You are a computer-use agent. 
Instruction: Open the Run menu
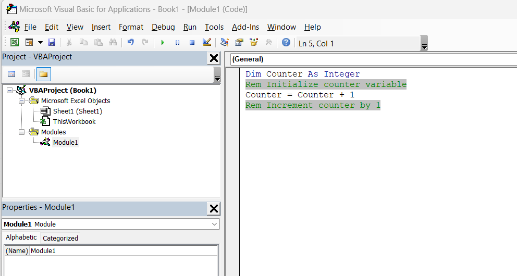pyautogui.click(x=190, y=27)
